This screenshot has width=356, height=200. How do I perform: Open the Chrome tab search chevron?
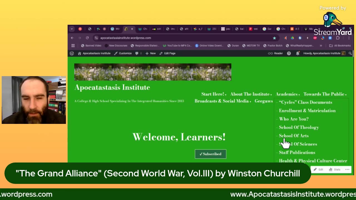[72, 29]
